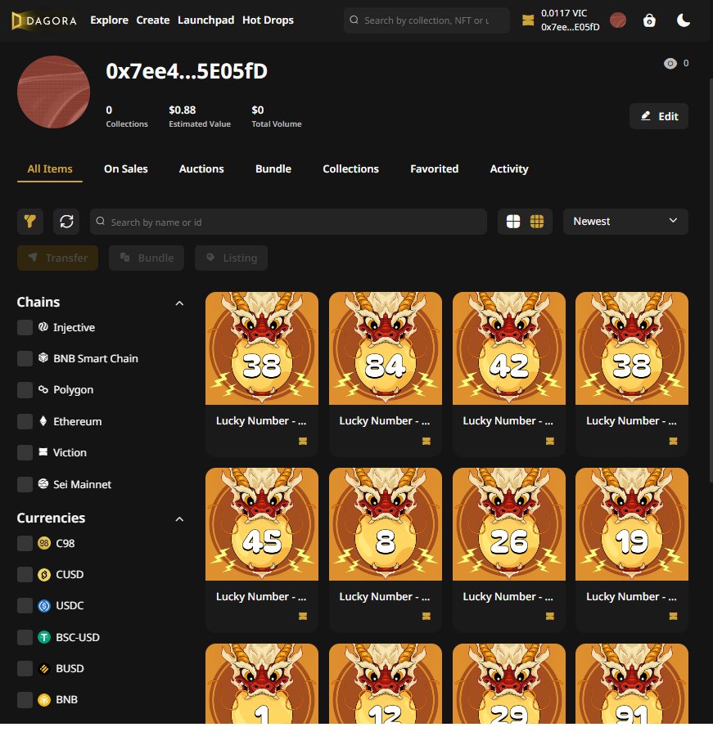Click the Edit profile button
The image size is (713, 754).
click(659, 116)
